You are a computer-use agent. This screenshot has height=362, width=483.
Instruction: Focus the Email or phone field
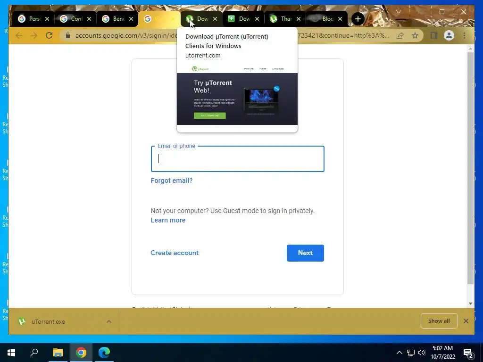(238, 159)
